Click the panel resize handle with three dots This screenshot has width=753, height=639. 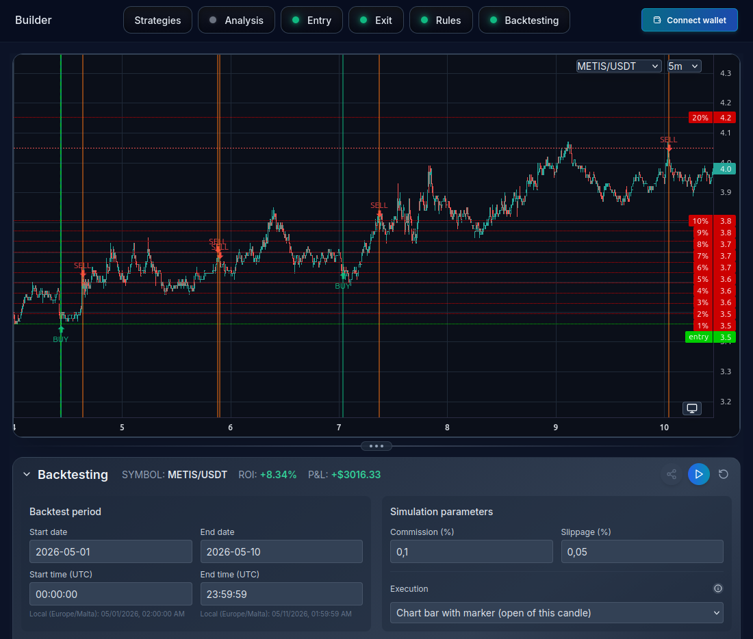(x=376, y=446)
